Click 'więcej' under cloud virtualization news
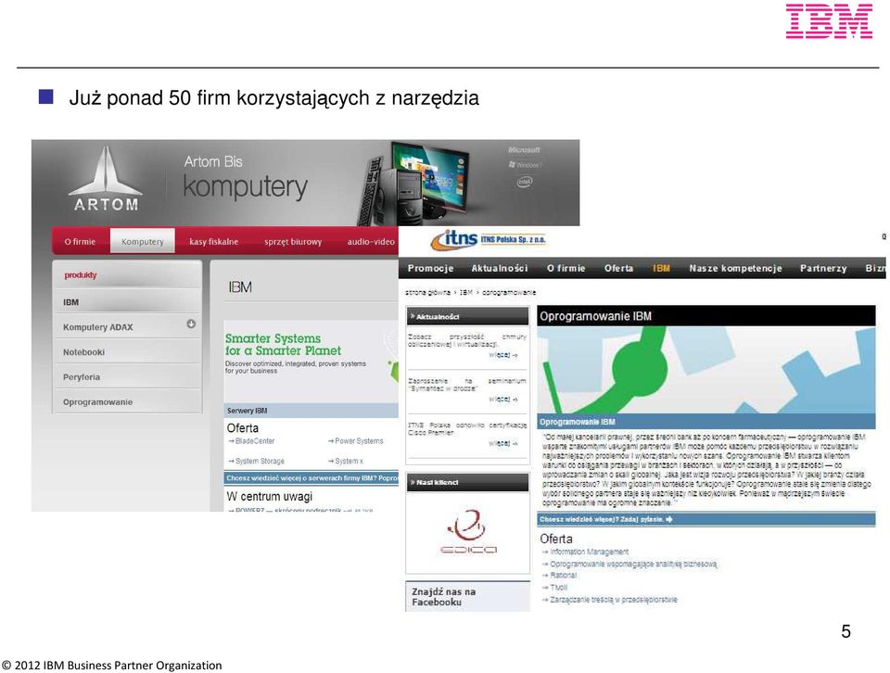 coord(502,355)
